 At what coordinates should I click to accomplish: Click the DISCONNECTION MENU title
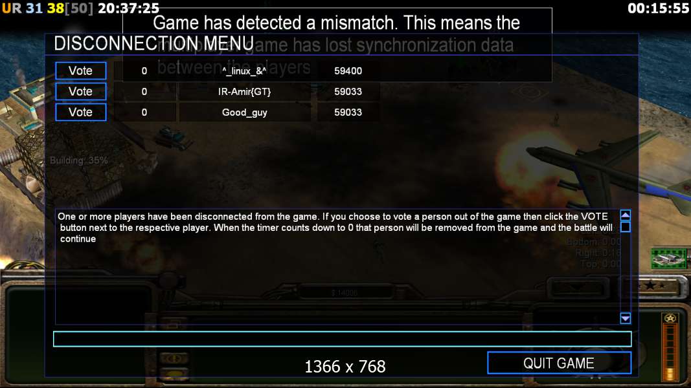tap(153, 43)
